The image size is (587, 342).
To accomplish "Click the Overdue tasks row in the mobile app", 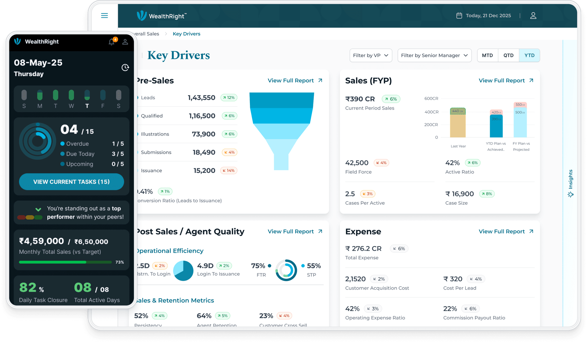I will click(x=92, y=144).
